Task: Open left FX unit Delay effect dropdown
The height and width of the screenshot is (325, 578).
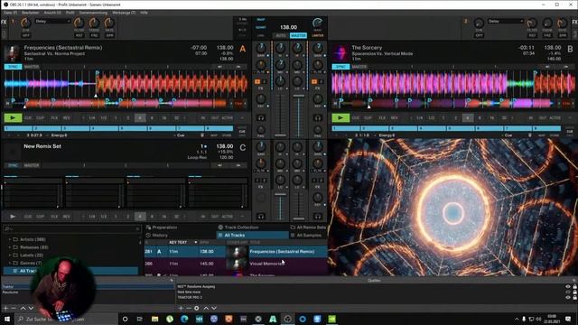Action: 52,22
